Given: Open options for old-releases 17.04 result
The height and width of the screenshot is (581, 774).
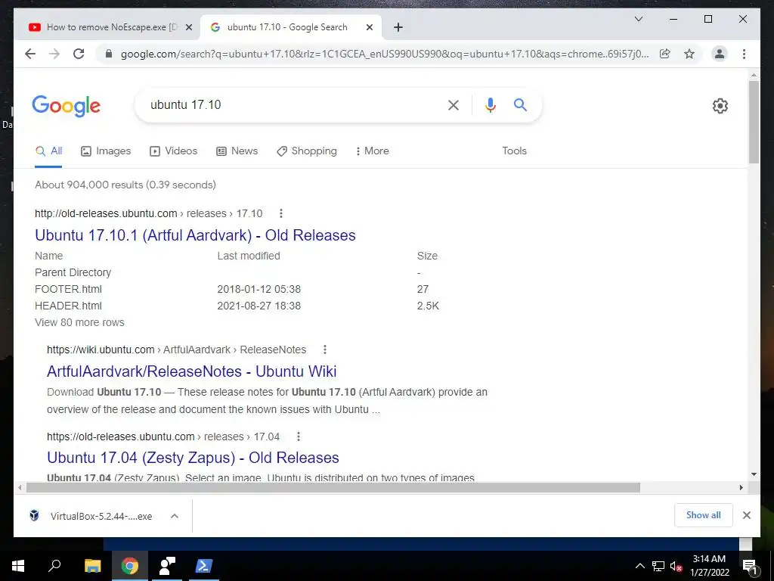Looking at the screenshot, I should pyautogui.click(x=298, y=437).
